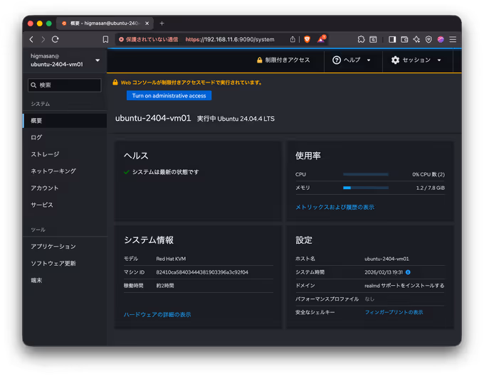Click the Leo AI sparkle icon
This screenshot has height=376, width=484.
416,40
